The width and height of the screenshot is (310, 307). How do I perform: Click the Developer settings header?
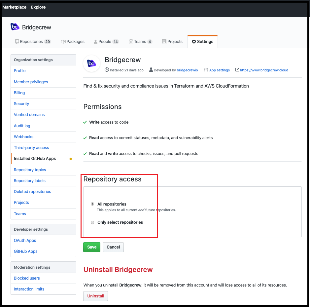[44, 229]
